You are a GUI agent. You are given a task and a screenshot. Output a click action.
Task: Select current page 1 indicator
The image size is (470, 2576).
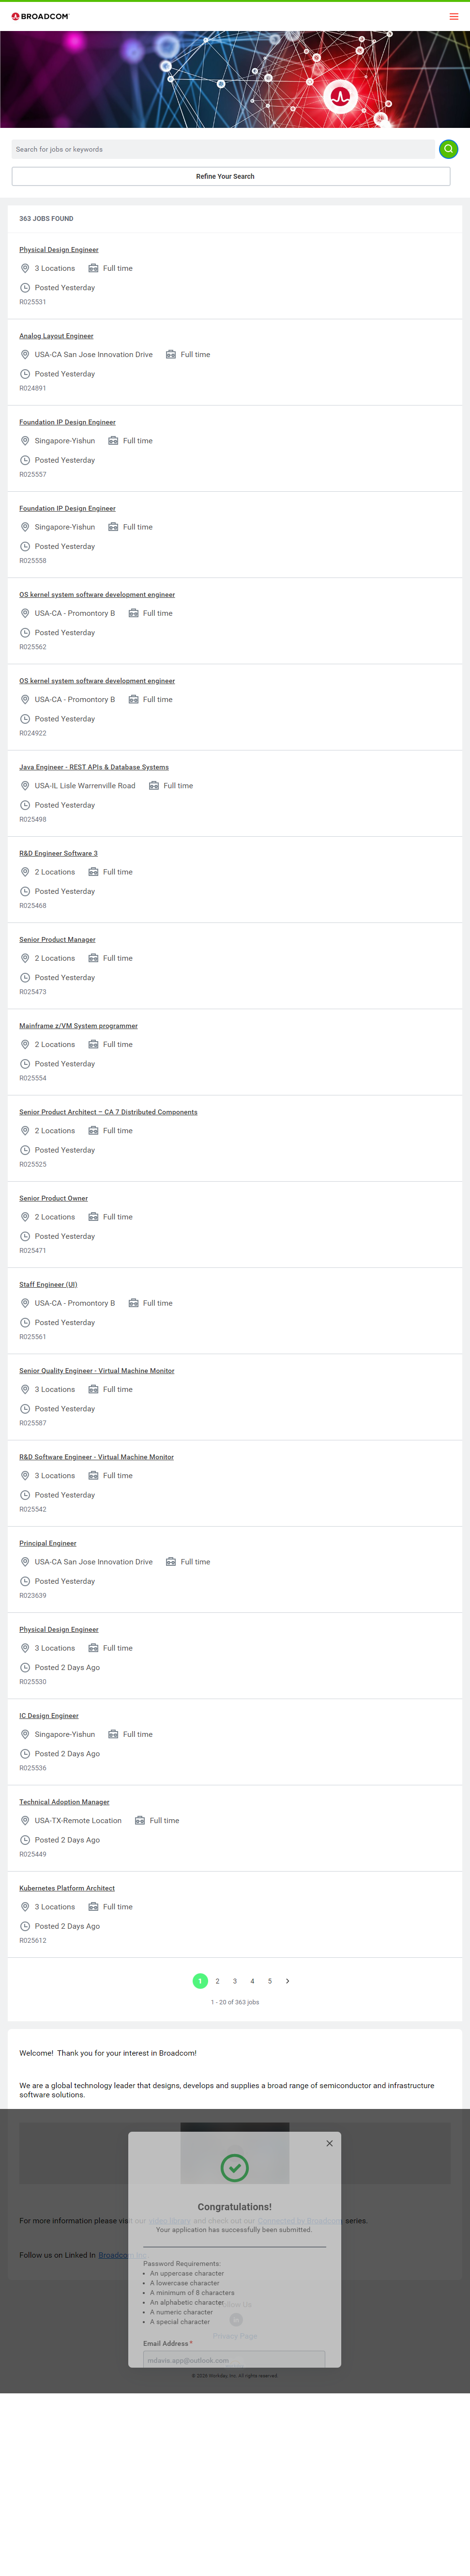pyautogui.click(x=200, y=1980)
